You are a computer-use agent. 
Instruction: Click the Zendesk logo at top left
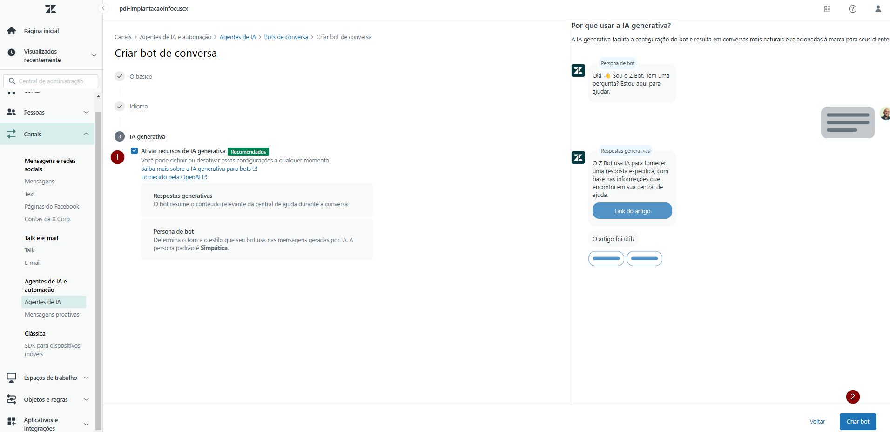(x=50, y=9)
